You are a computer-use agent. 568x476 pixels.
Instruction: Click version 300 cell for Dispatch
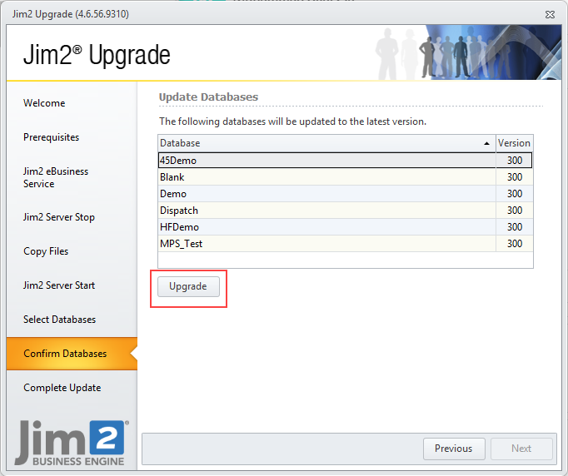515,211
